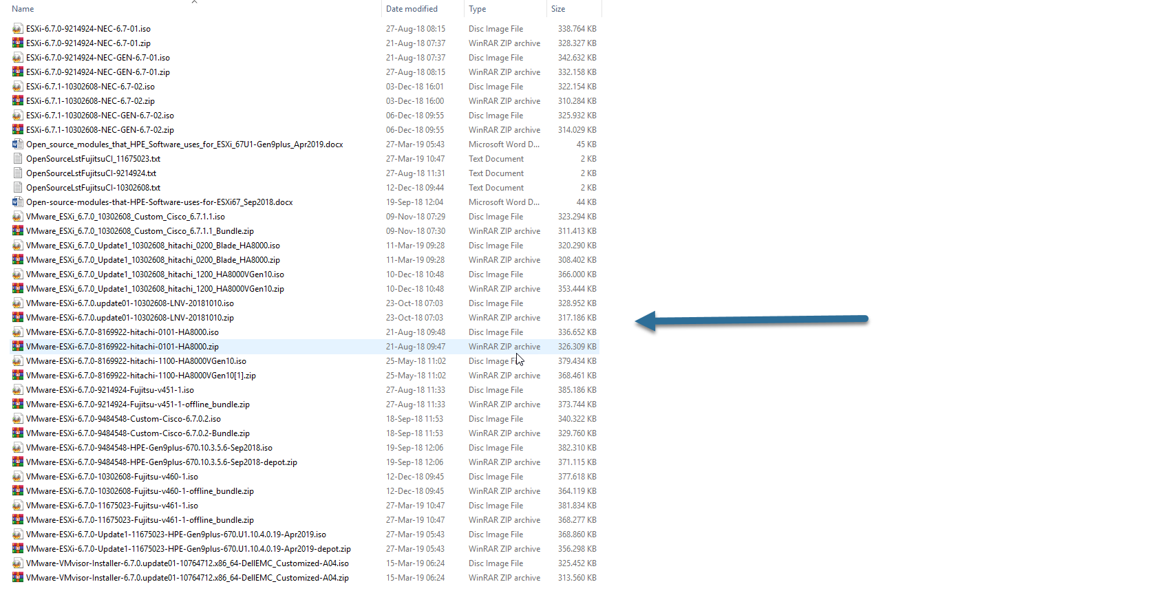Select the archive icon of Fujitsu-v460-1-offline_bundle.zip
This screenshot has width=1150, height=593.
(18, 491)
